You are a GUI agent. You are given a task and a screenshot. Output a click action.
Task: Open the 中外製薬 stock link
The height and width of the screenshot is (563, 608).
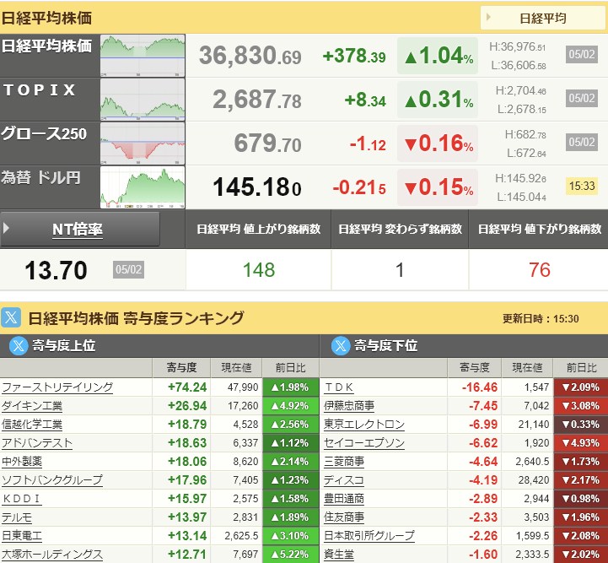tap(22, 462)
